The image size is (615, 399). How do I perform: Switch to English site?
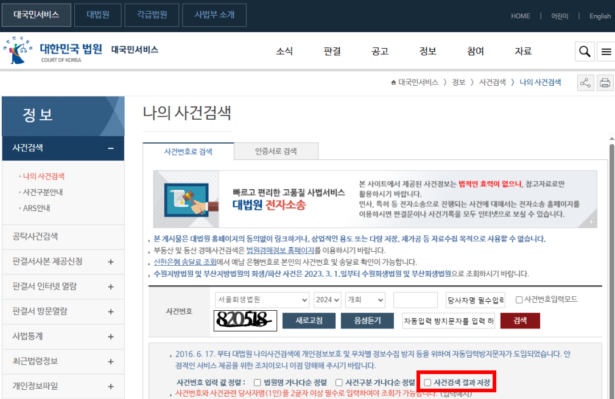600,16
